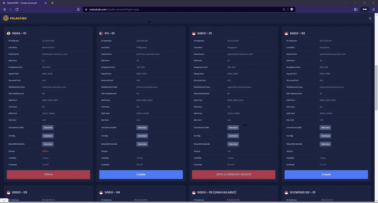The image size is (378, 203).
Task: View SlowDNS Details for SGDO - 02
Action: coord(325,144)
